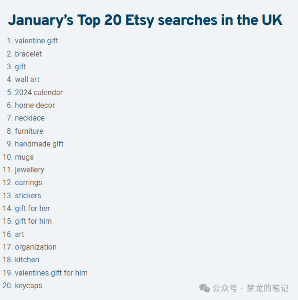The image size is (298, 300).
Task: Select the "home decor" search term
Action: [35, 105]
